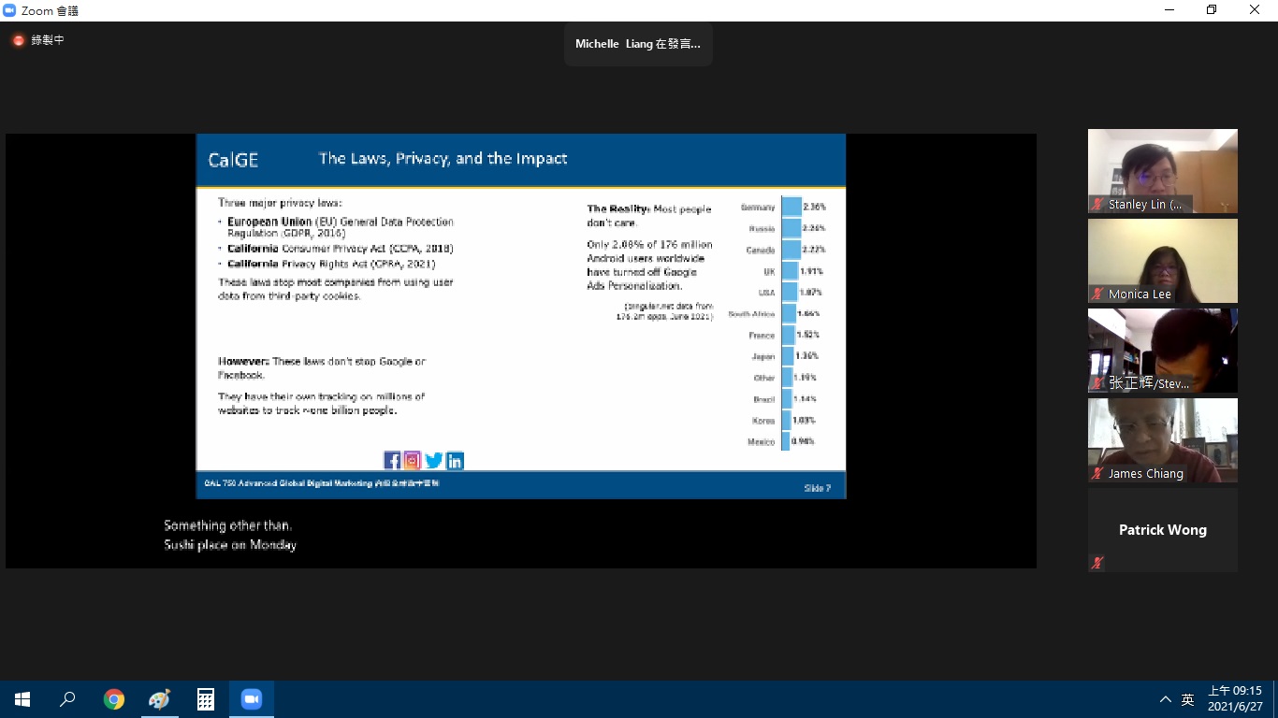1278x718 pixels.
Task: Click the LinkedIn icon on the slide
Action: click(455, 460)
